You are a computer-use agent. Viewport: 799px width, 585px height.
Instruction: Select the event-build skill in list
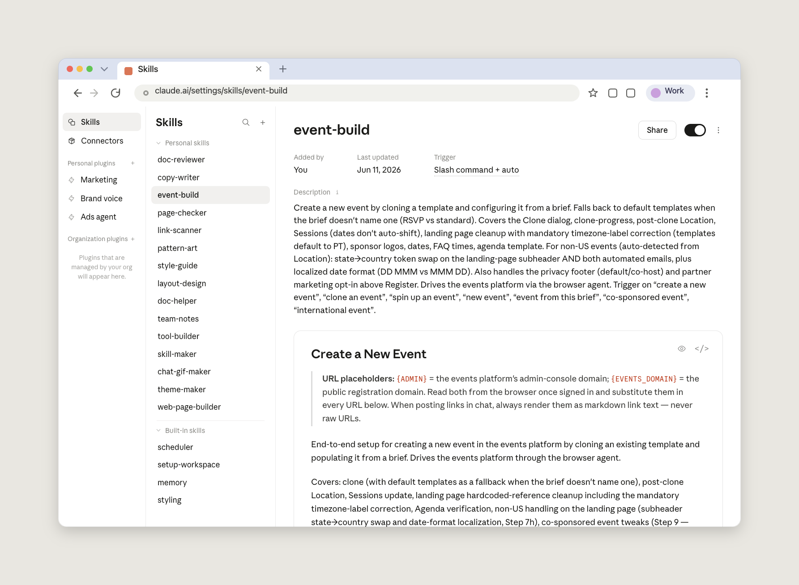pos(210,195)
